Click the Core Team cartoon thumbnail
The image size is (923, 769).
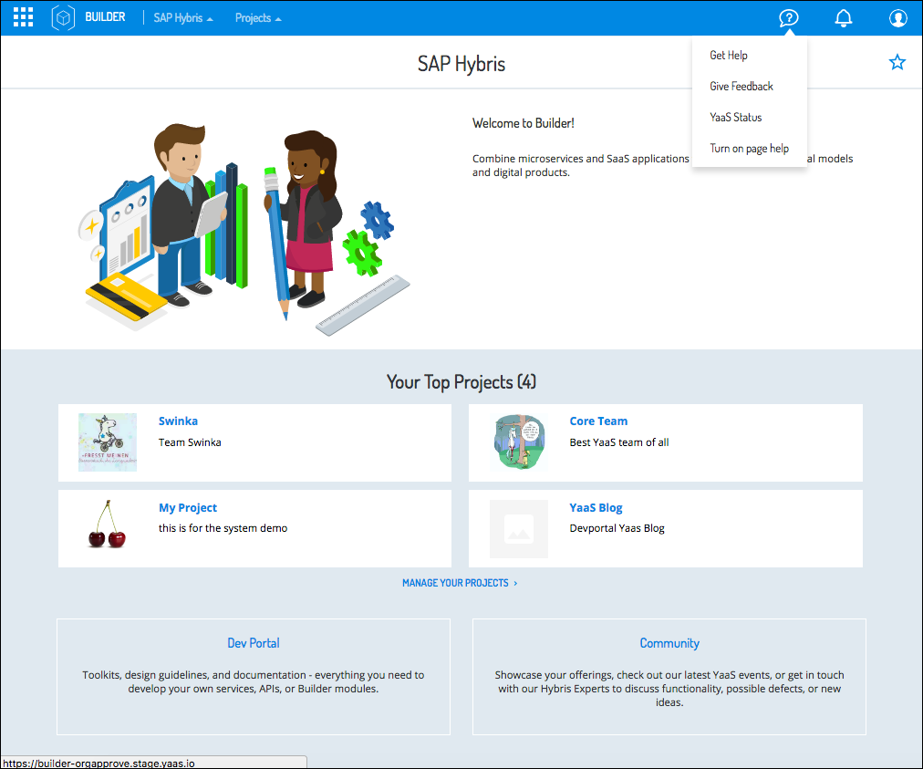519,442
